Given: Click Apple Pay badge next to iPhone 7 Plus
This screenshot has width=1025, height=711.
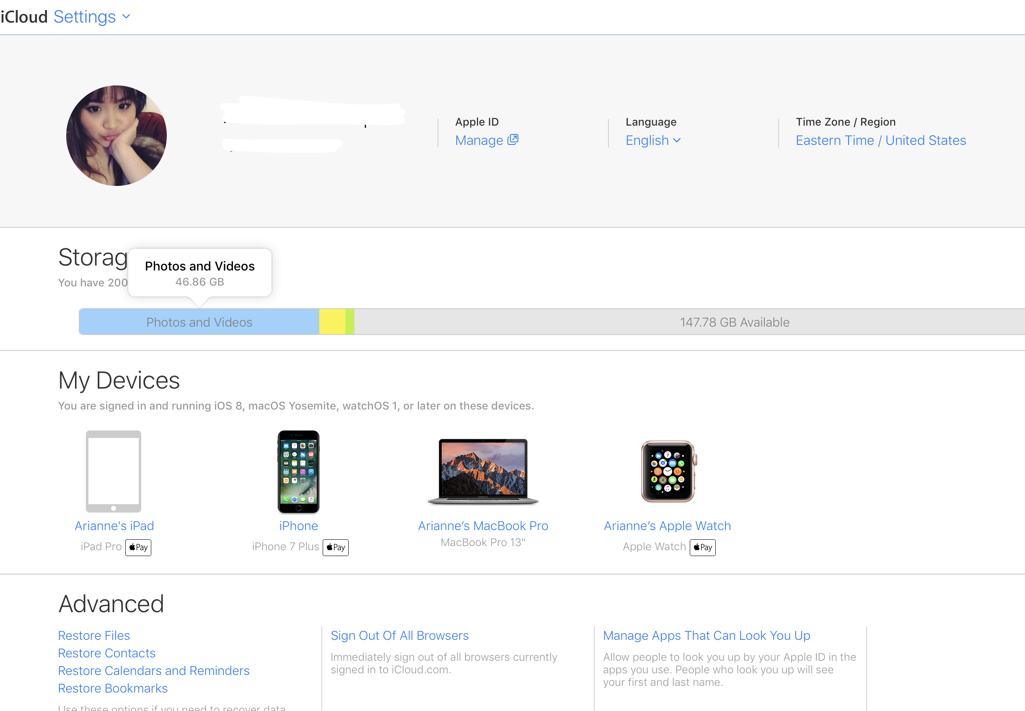Looking at the screenshot, I should [x=336, y=547].
